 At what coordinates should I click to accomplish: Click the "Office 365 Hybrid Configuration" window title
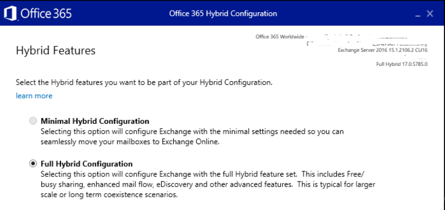coord(223,13)
